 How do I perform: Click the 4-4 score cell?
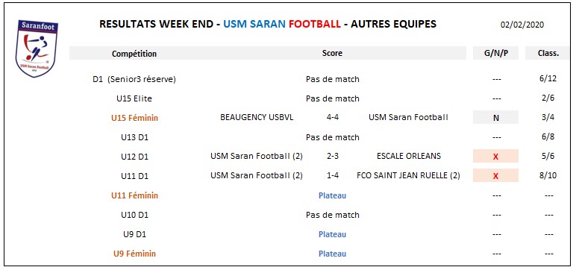333,118
